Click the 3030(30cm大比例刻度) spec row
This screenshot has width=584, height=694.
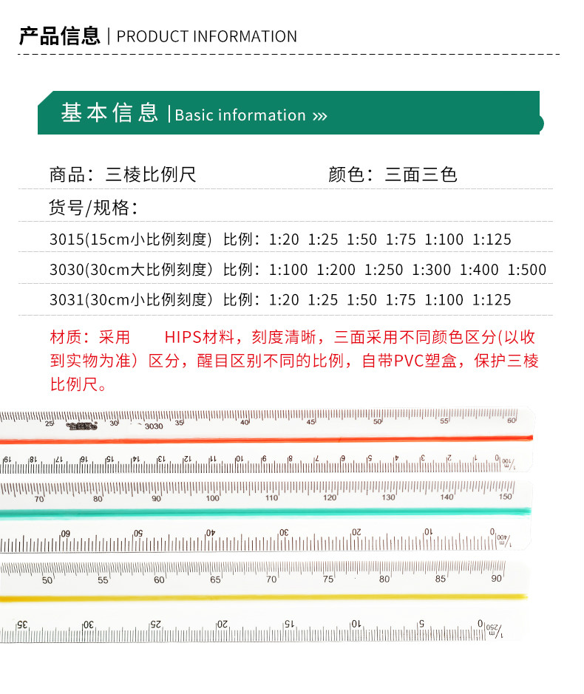pos(298,270)
